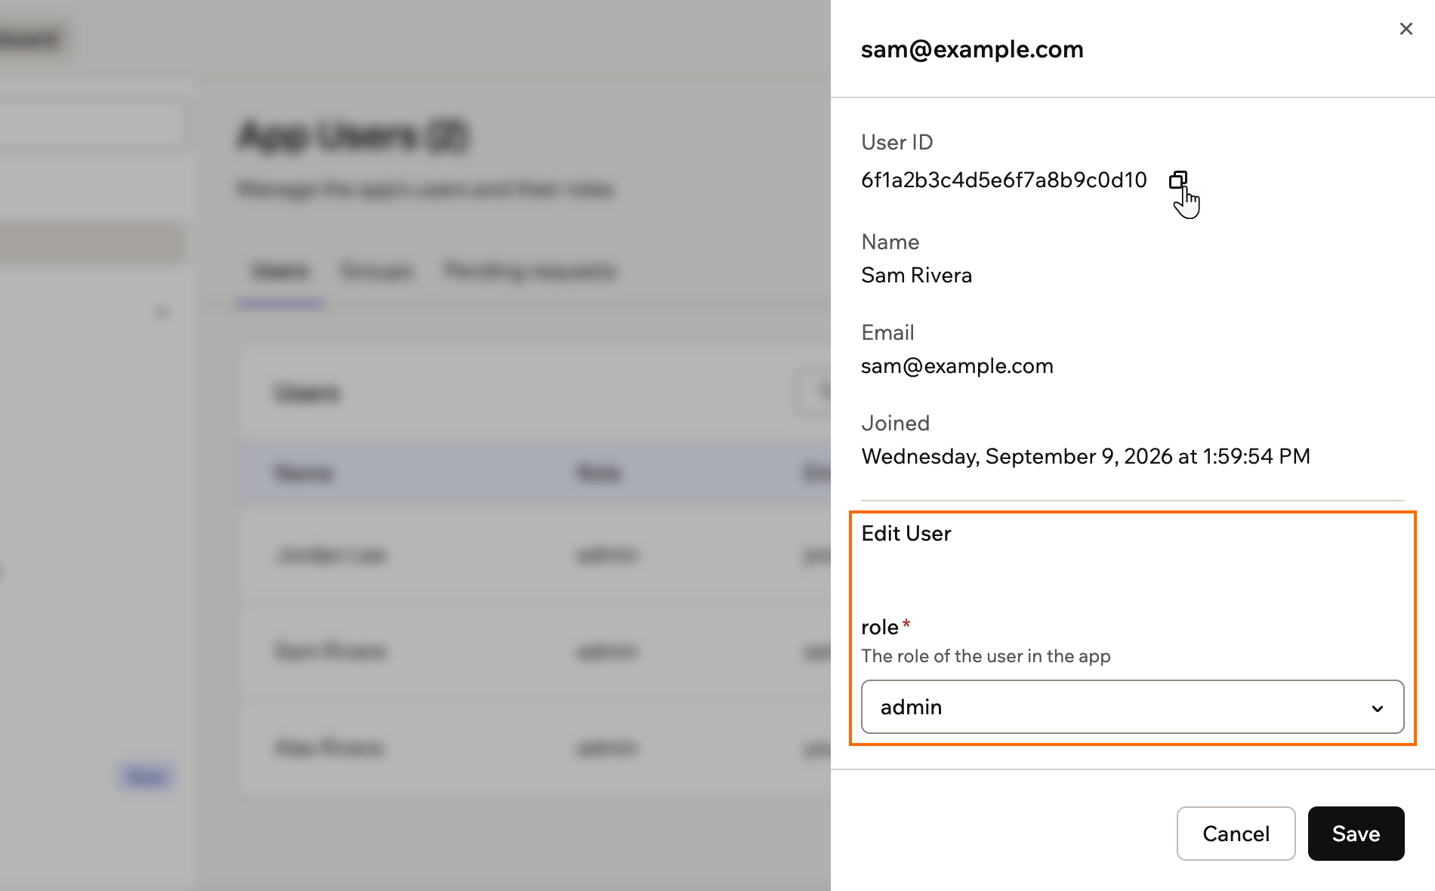Click the Cancel button
Screen dimensions: 1435x891
[1236, 834]
